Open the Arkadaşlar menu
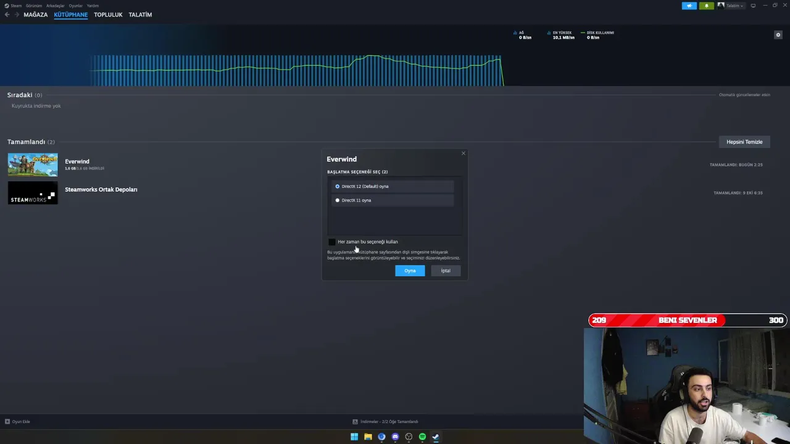The image size is (790, 444). tap(56, 6)
